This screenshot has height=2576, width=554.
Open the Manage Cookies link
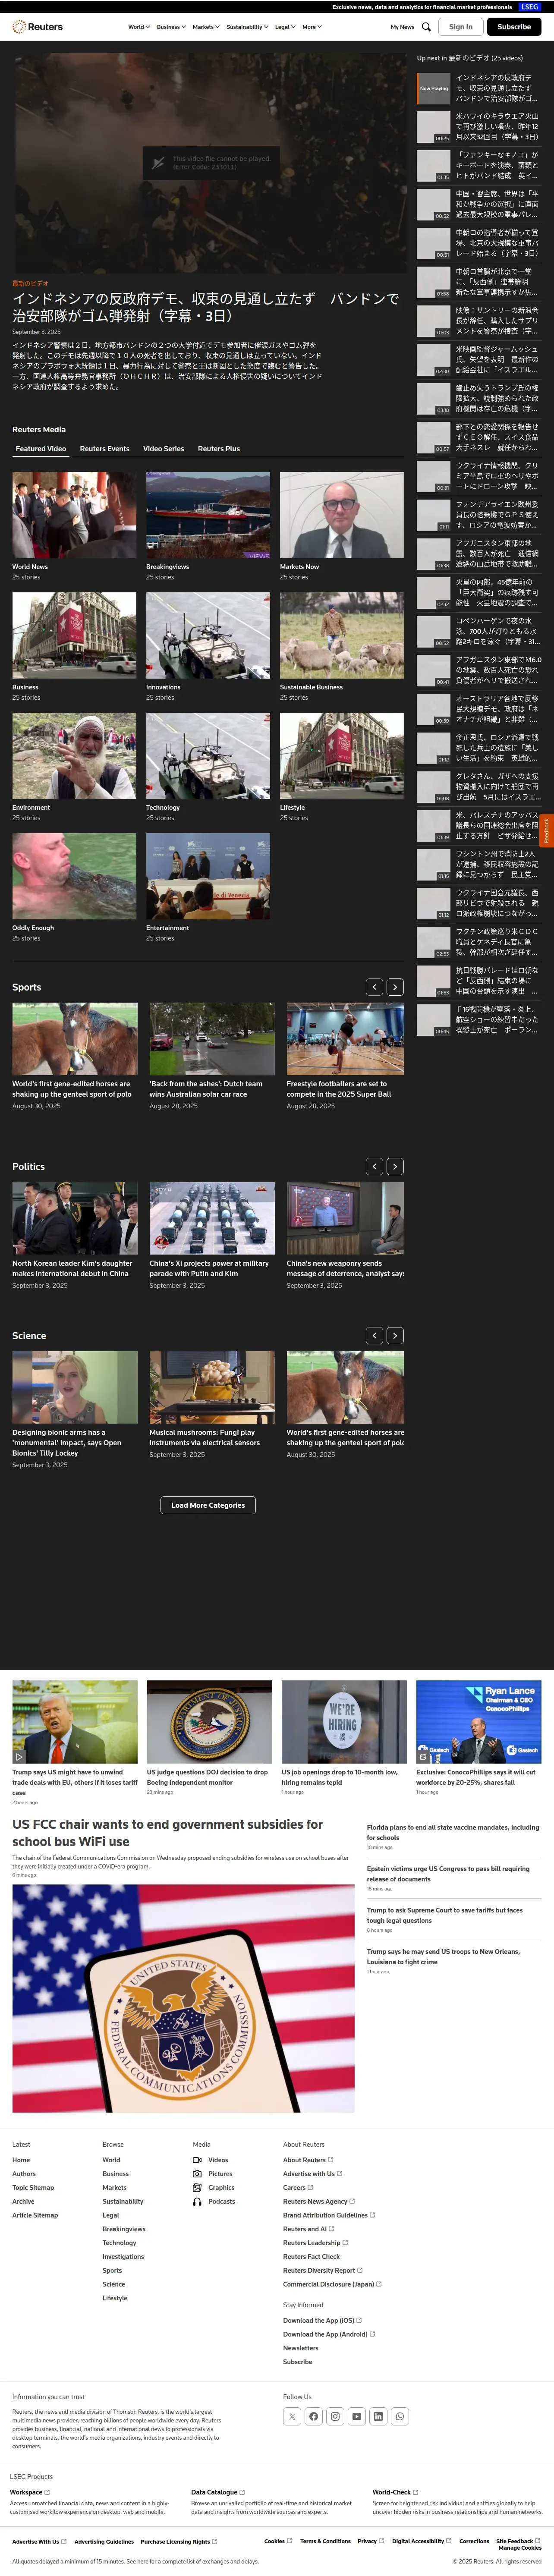(x=520, y=2547)
